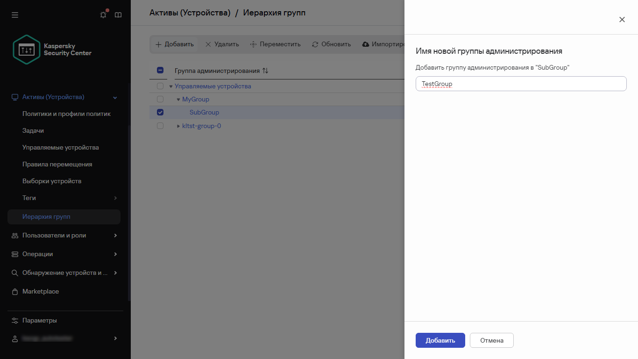The width and height of the screenshot is (638, 359).
Task: Open the Marketplace section icon
Action: click(14, 291)
